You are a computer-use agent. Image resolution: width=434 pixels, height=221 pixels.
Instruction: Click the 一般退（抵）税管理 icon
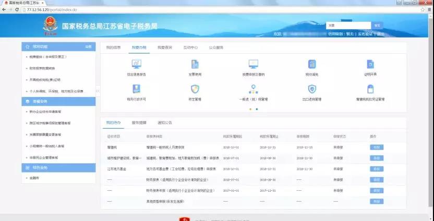tap(254, 89)
